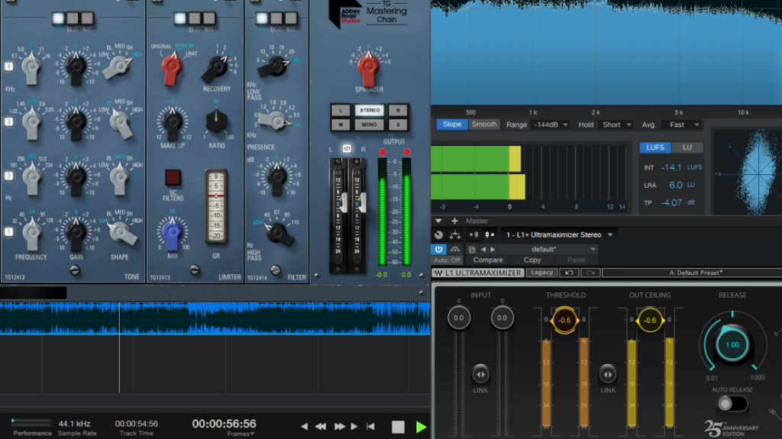Viewport: 782px width, 439px height.
Task: Click the red limiter type knob
Action: tap(172, 69)
